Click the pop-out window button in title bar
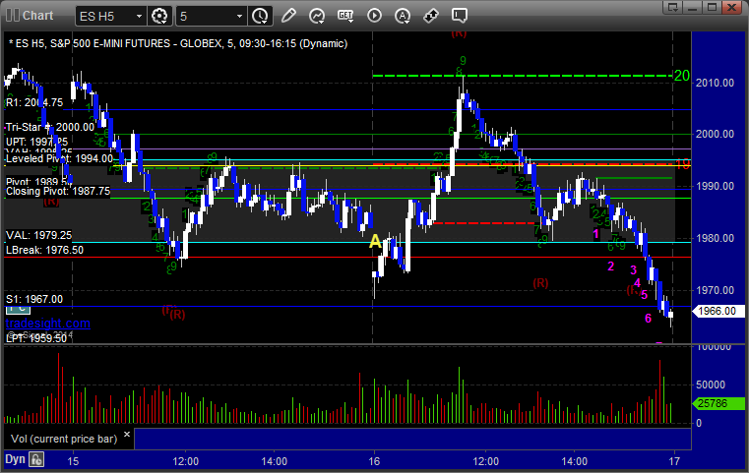 pyautogui.click(x=673, y=7)
